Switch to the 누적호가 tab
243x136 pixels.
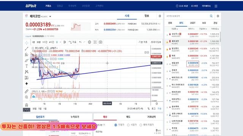tap(75, 117)
